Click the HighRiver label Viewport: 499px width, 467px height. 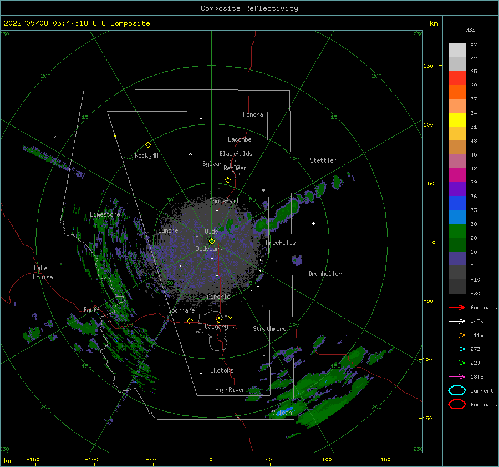click(230, 390)
